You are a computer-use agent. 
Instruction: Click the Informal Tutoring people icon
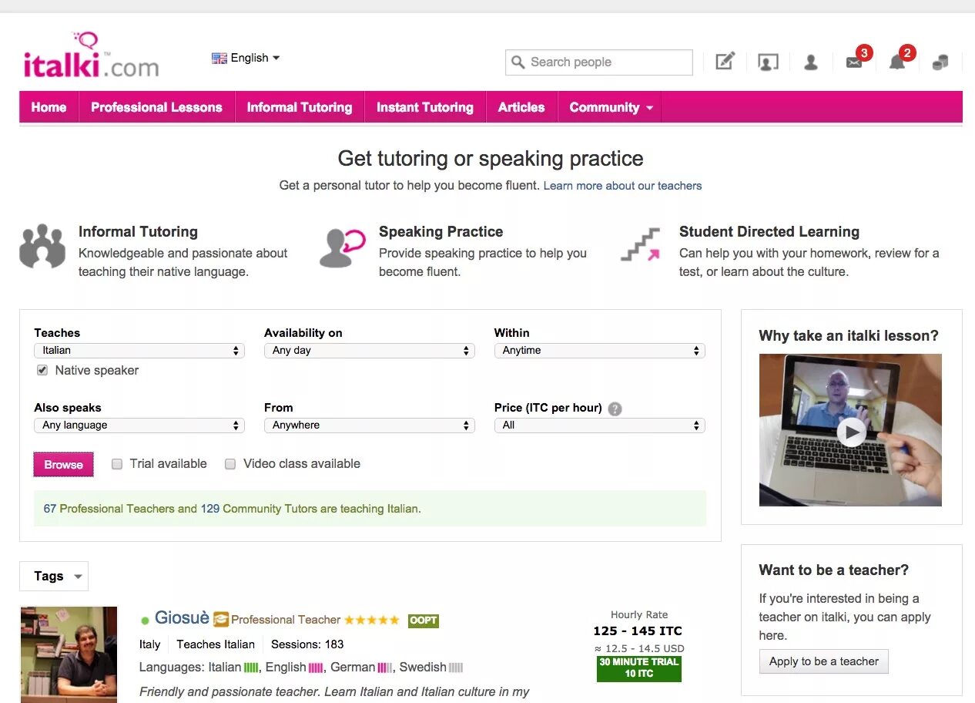42,246
